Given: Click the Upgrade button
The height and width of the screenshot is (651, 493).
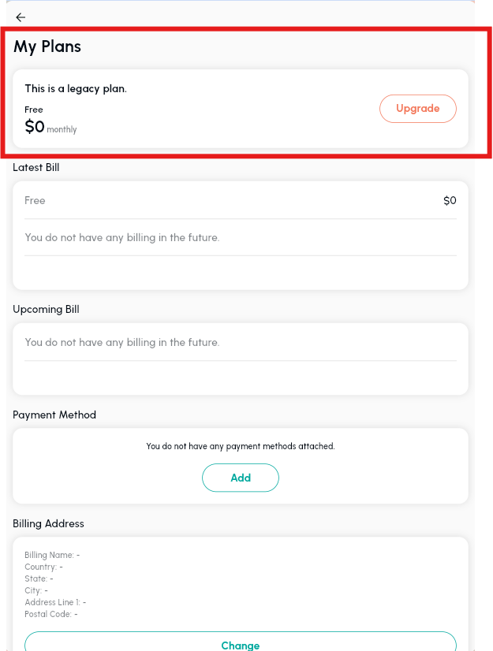Looking at the screenshot, I should (x=417, y=109).
